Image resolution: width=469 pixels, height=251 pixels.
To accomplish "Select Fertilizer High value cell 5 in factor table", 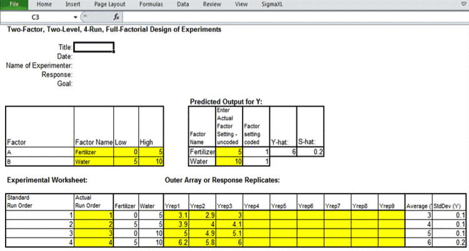I will pos(151,152).
